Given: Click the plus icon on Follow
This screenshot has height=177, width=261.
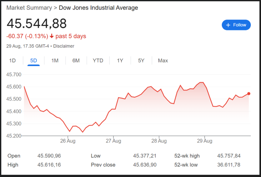Looking at the screenshot, I should 228,25.
